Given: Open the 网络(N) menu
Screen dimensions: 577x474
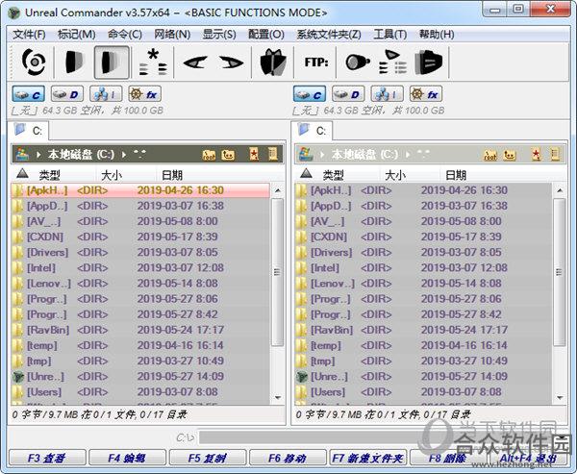Looking at the screenshot, I should 172,35.
